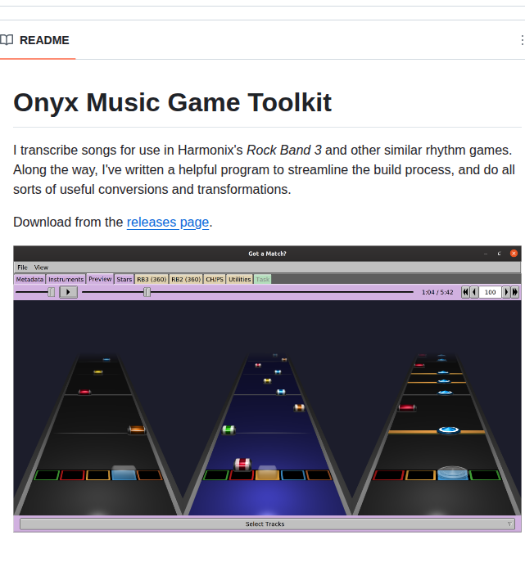Image resolution: width=525 pixels, height=562 pixels.
Task: Open the RB2 (360) tab
Action: pyautogui.click(x=186, y=279)
